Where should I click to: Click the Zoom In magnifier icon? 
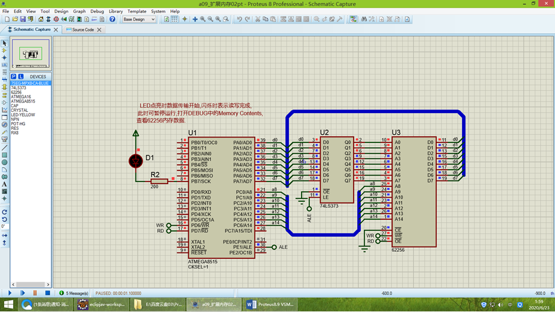(x=203, y=19)
